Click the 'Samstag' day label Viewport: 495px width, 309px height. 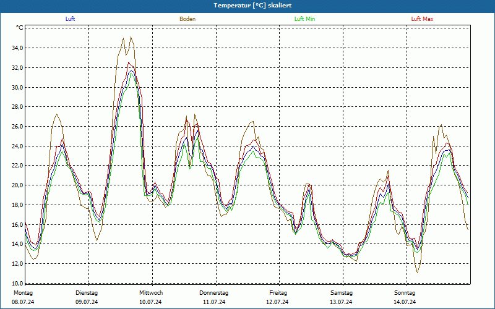click(342, 293)
